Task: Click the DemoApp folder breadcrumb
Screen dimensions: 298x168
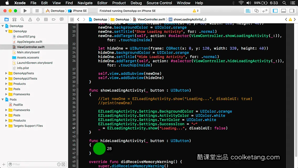Action: [x=120, y=19]
